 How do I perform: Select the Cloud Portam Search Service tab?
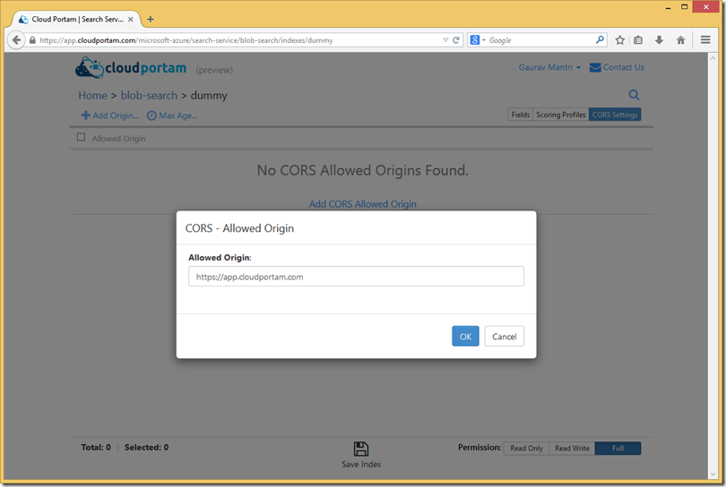click(x=76, y=20)
